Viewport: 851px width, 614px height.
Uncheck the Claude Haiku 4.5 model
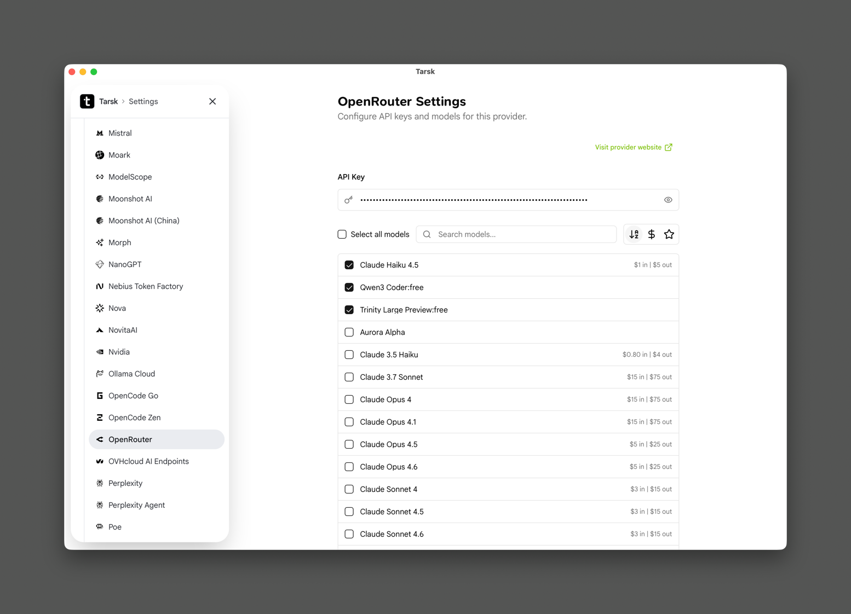(349, 265)
